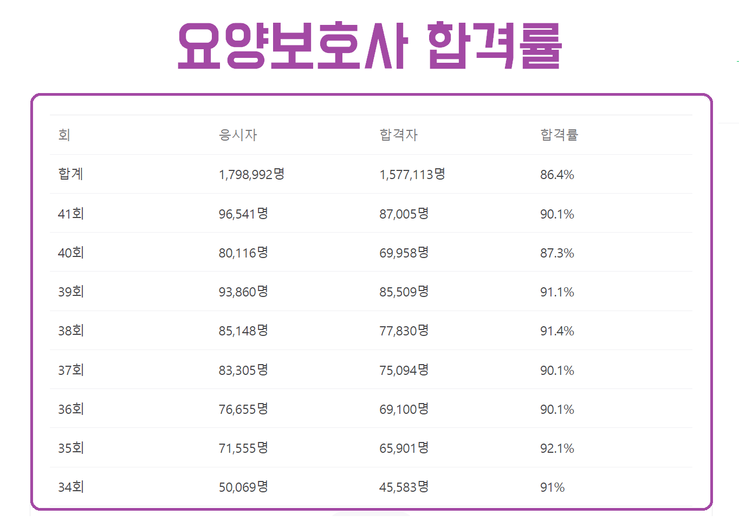Click total passers 1,577,113명 cell

pos(412,174)
